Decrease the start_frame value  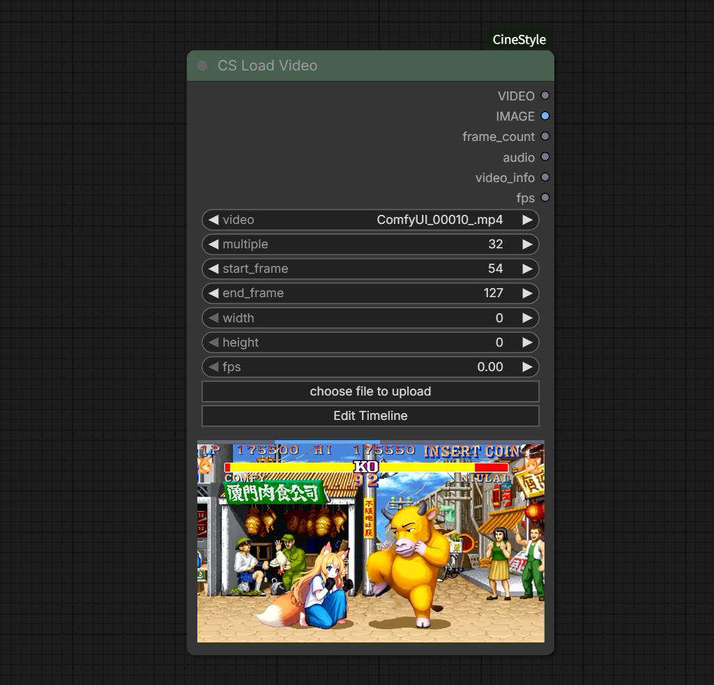[x=213, y=269]
